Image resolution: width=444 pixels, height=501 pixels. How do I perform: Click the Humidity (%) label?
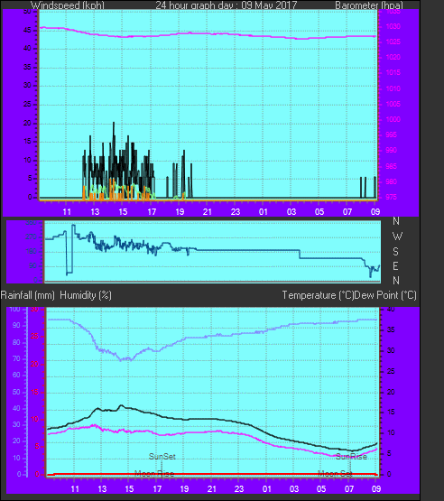coord(86,295)
